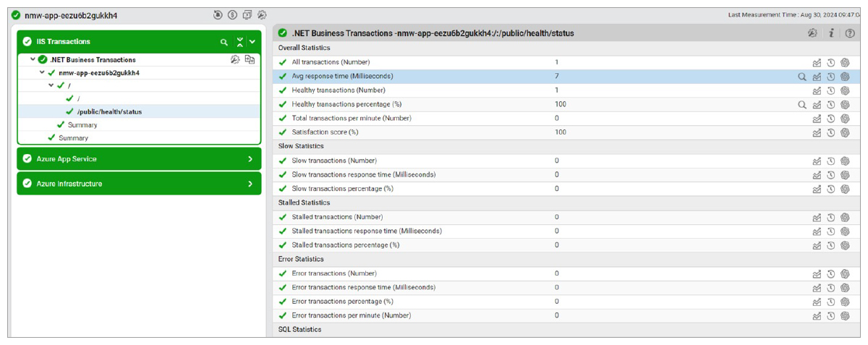Screen dimensions: 868x345
Task: Open the dropdown chevron in IIS Transactions header
Action: [252, 43]
